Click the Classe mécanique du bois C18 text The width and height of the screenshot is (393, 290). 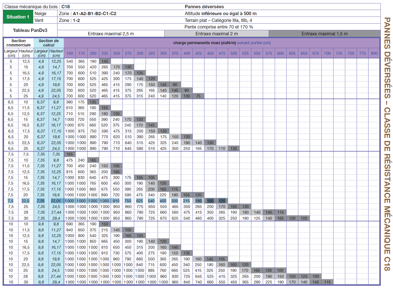click(37, 7)
